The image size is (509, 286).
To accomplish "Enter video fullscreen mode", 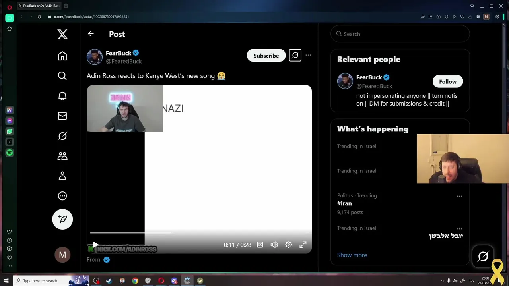I will [x=303, y=245].
